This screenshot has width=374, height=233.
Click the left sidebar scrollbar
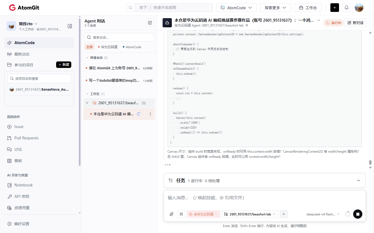(79, 92)
